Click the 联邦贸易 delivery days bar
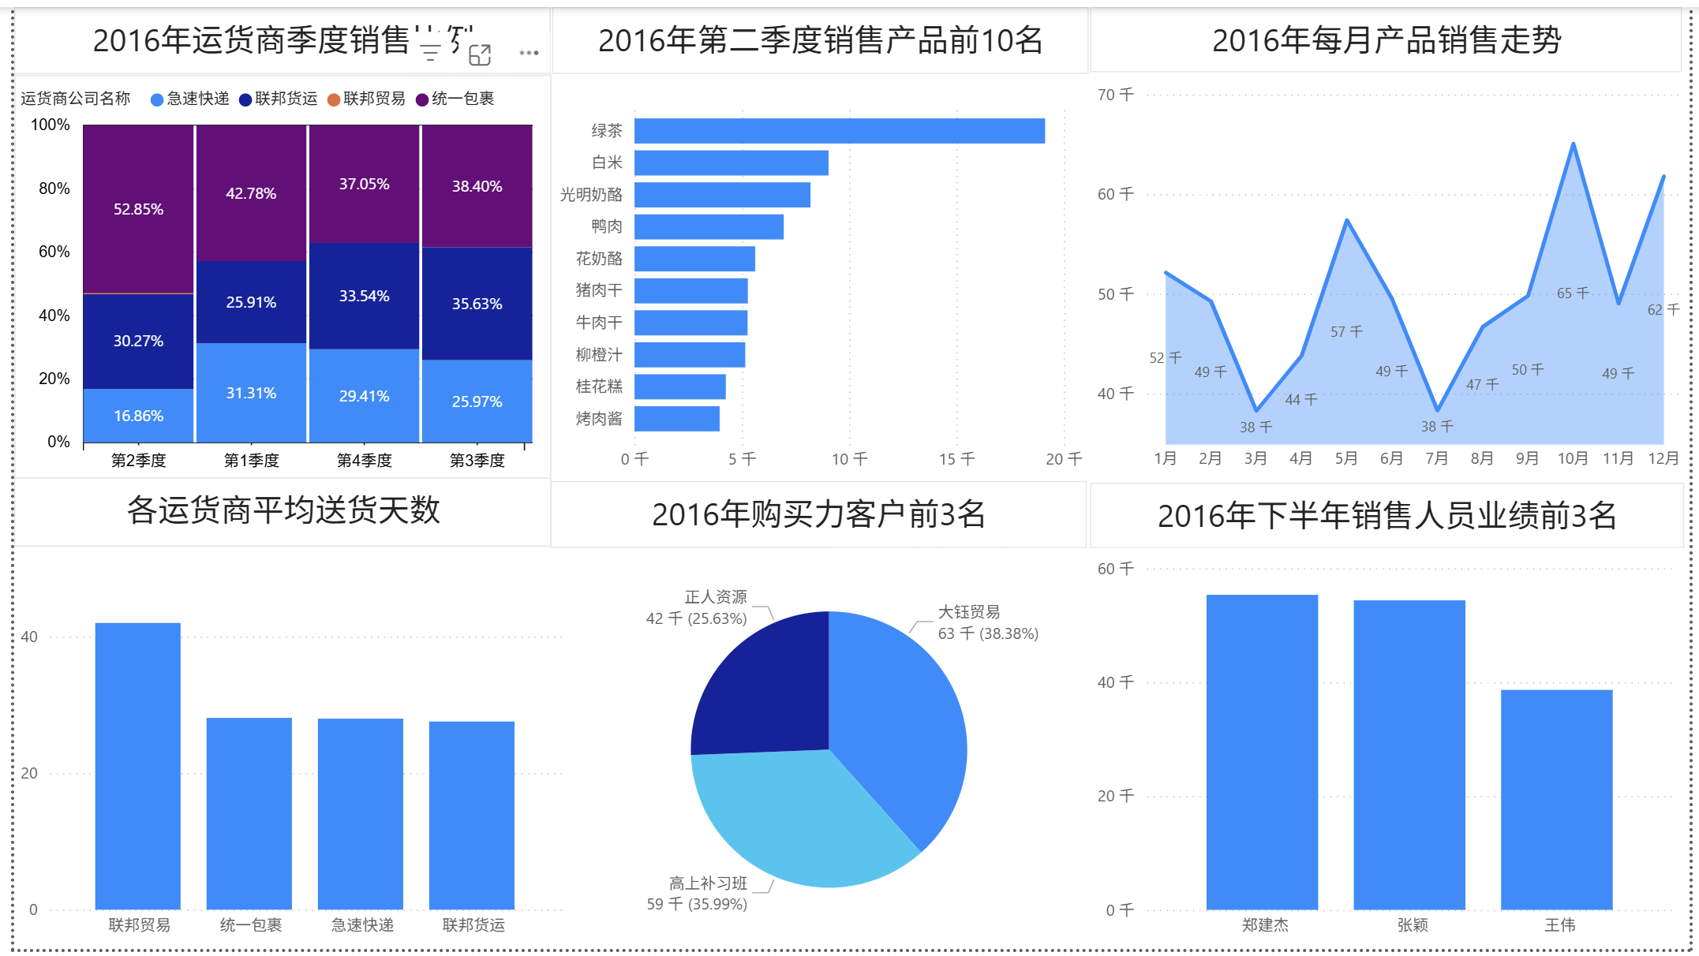 [137, 765]
